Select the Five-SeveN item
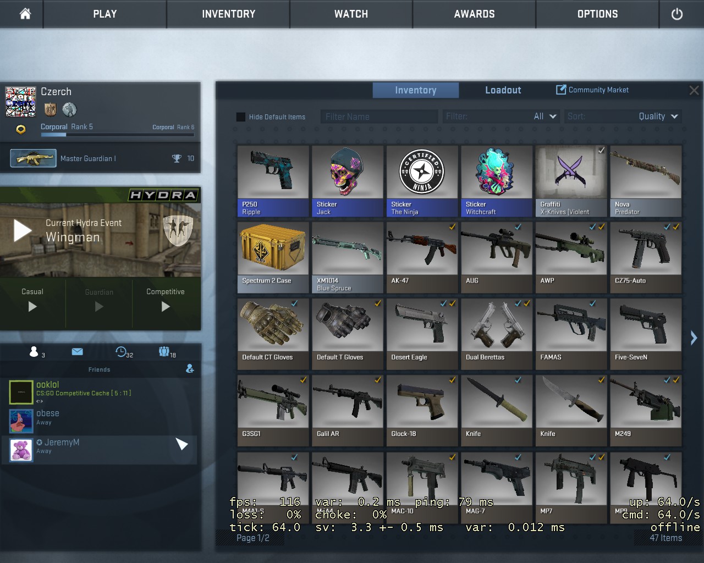Viewport: 704px width, 563px height. point(646,334)
